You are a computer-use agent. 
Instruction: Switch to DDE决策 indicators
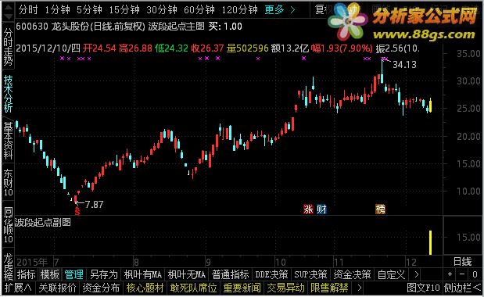tap(271, 274)
